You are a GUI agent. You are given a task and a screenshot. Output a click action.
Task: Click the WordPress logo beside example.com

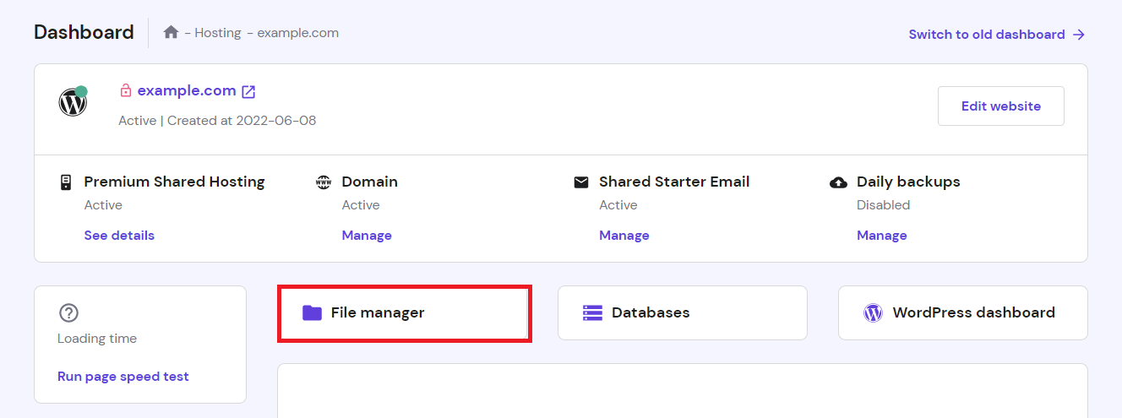73,102
